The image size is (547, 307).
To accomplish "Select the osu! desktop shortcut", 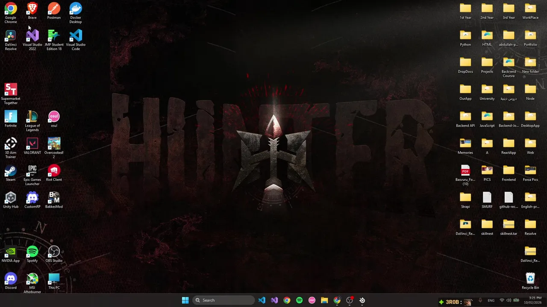I will click(54, 119).
